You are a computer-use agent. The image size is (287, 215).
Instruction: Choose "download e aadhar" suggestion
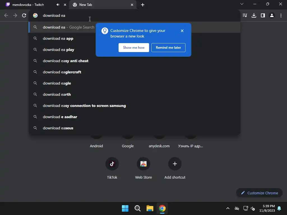(x=135, y=117)
